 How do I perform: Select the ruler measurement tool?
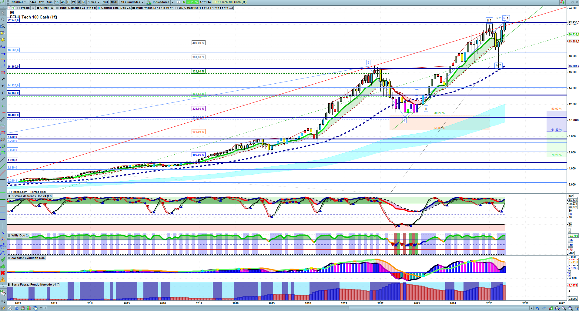coord(3,119)
